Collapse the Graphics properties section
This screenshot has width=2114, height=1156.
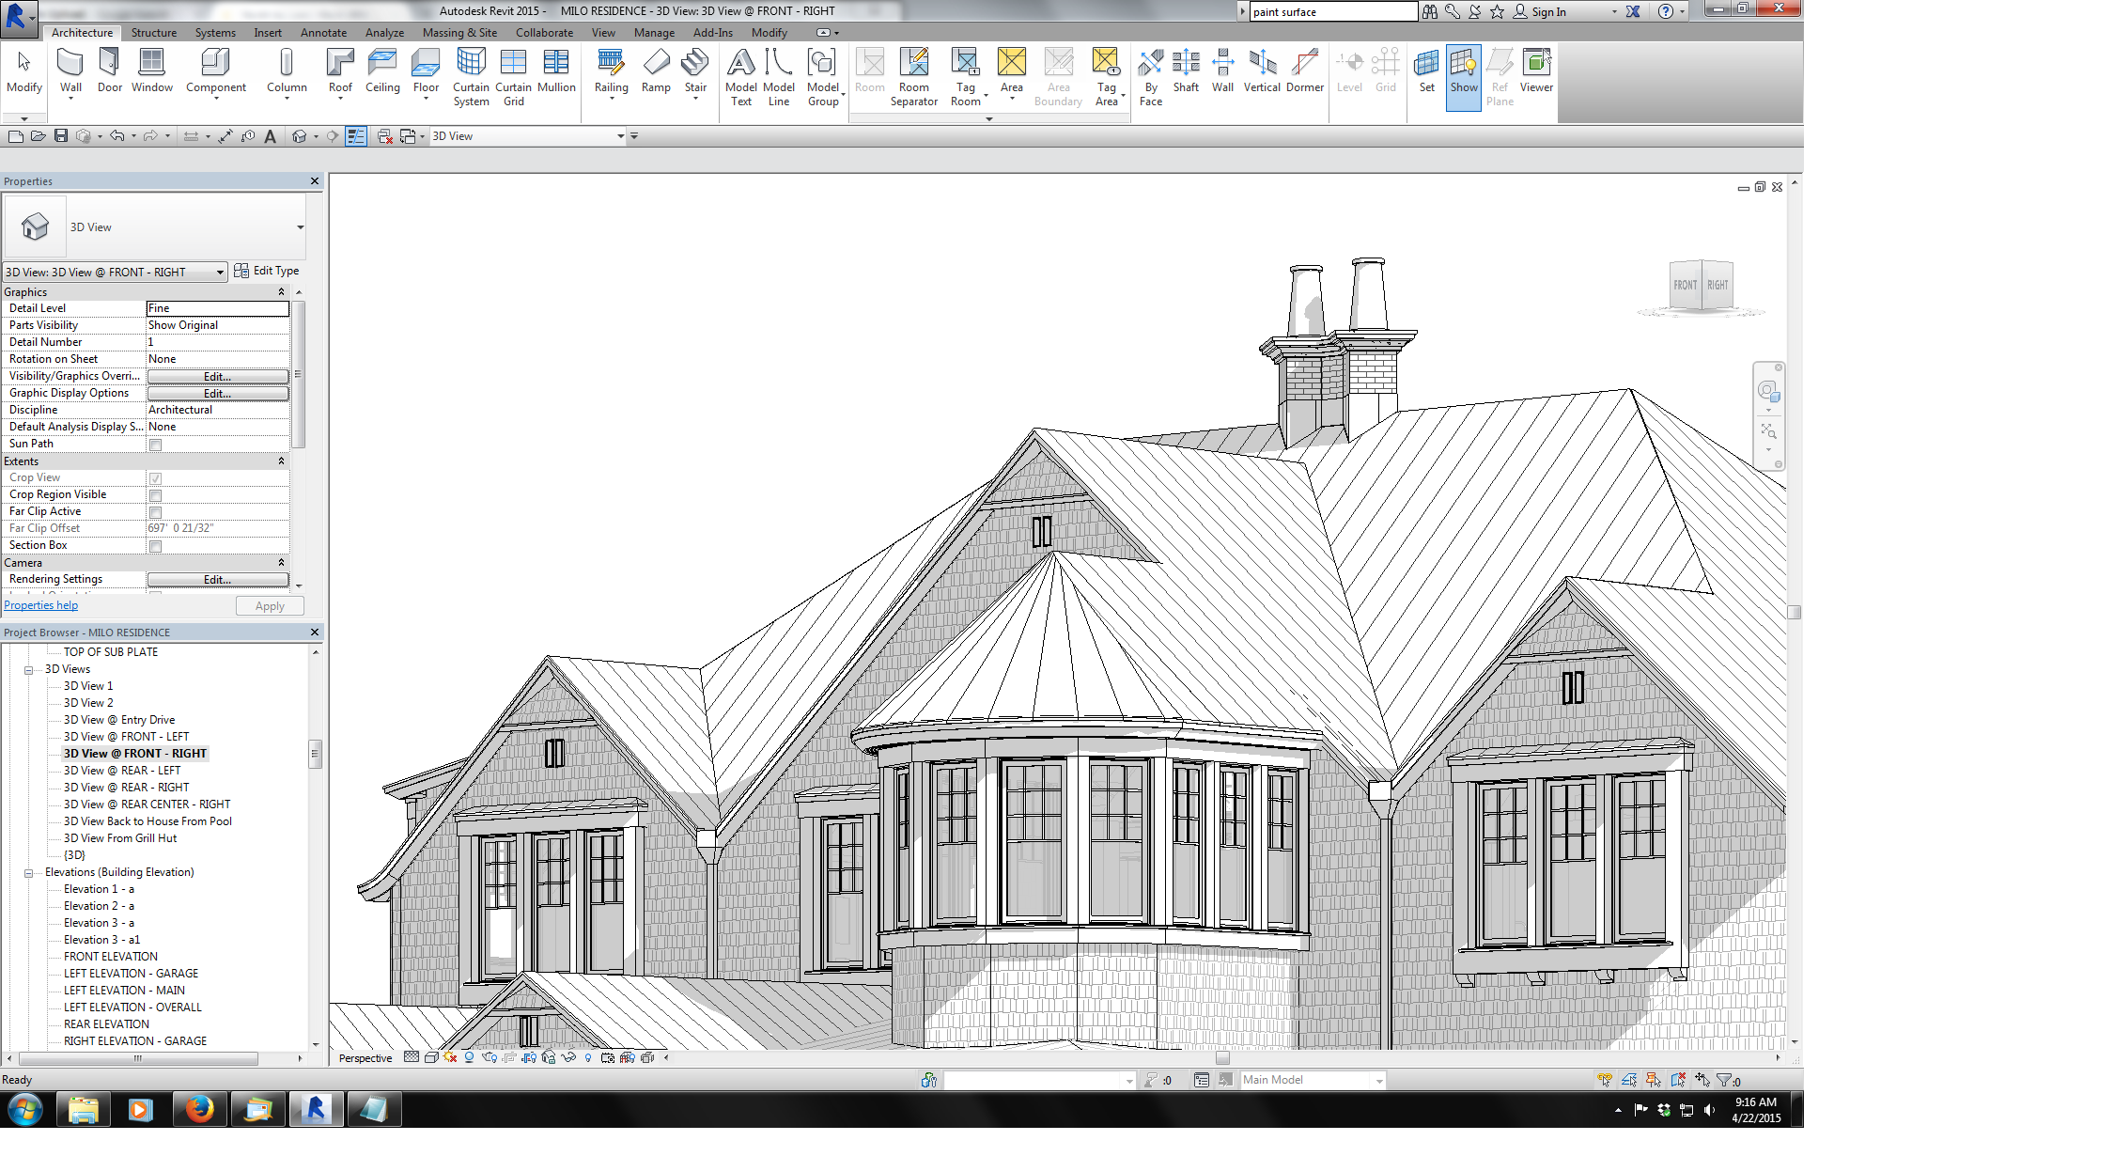point(281,292)
